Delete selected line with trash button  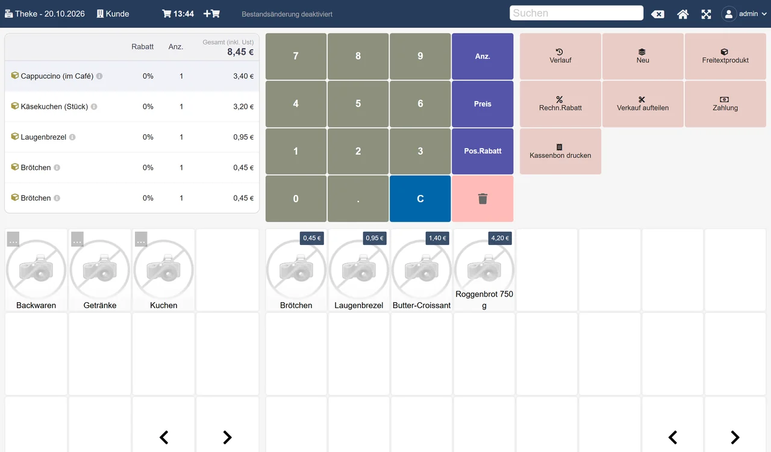pyautogui.click(x=482, y=199)
